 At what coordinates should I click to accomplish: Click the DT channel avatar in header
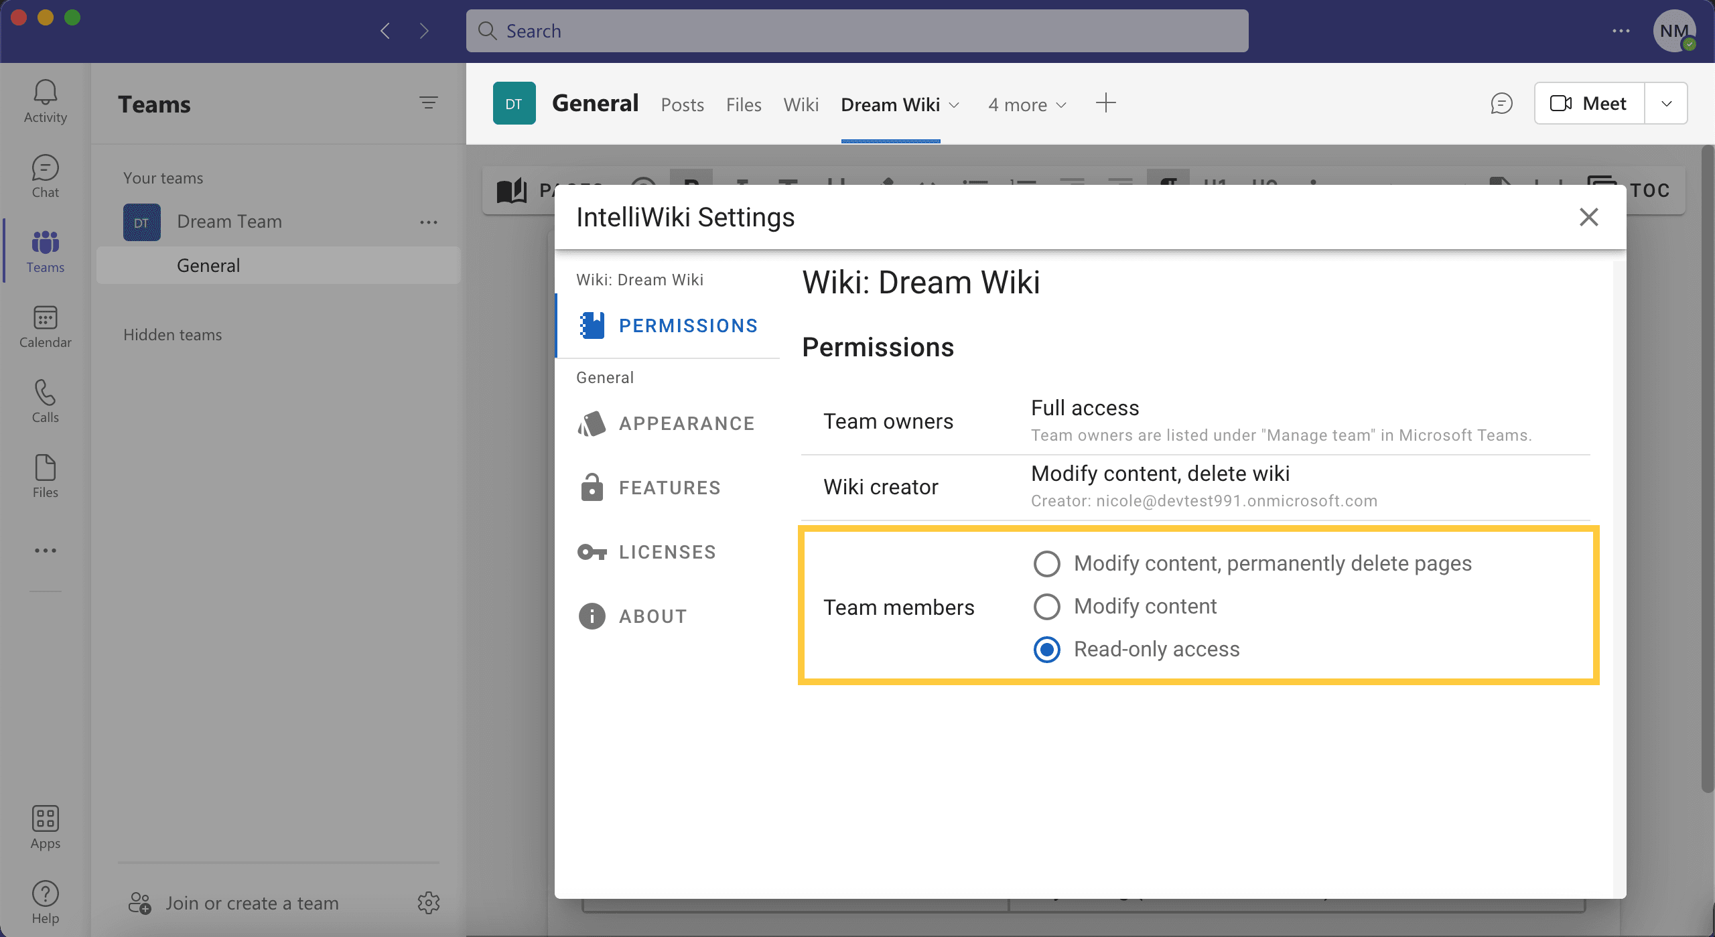click(514, 103)
